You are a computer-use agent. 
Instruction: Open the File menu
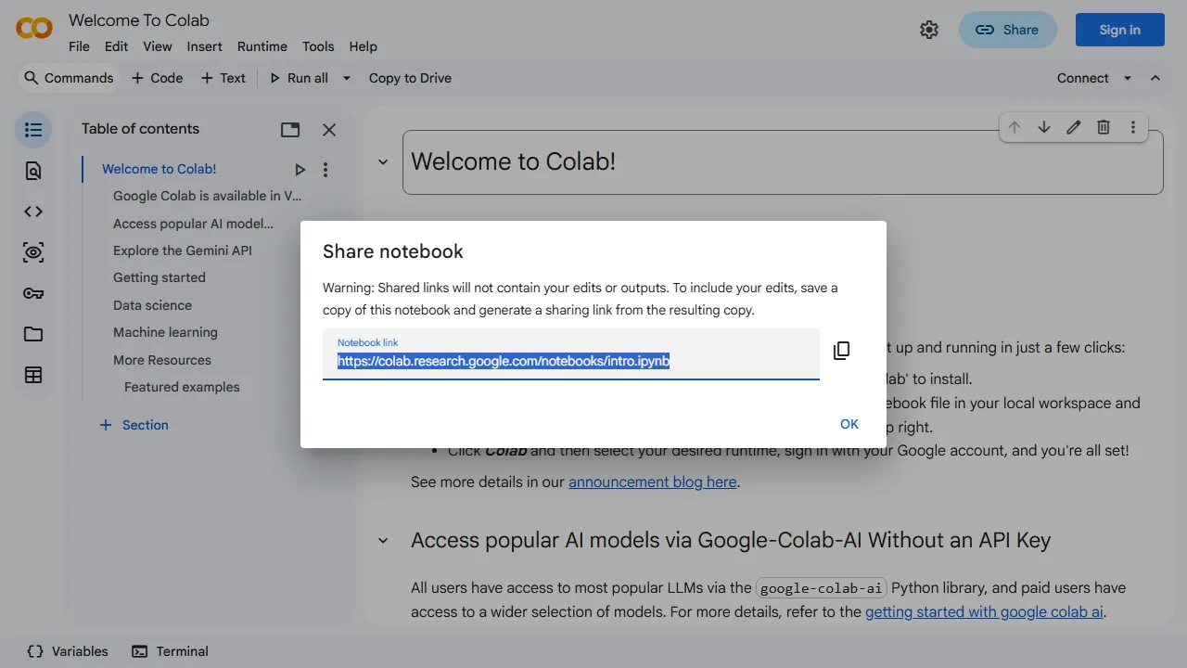pyautogui.click(x=79, y=46)
